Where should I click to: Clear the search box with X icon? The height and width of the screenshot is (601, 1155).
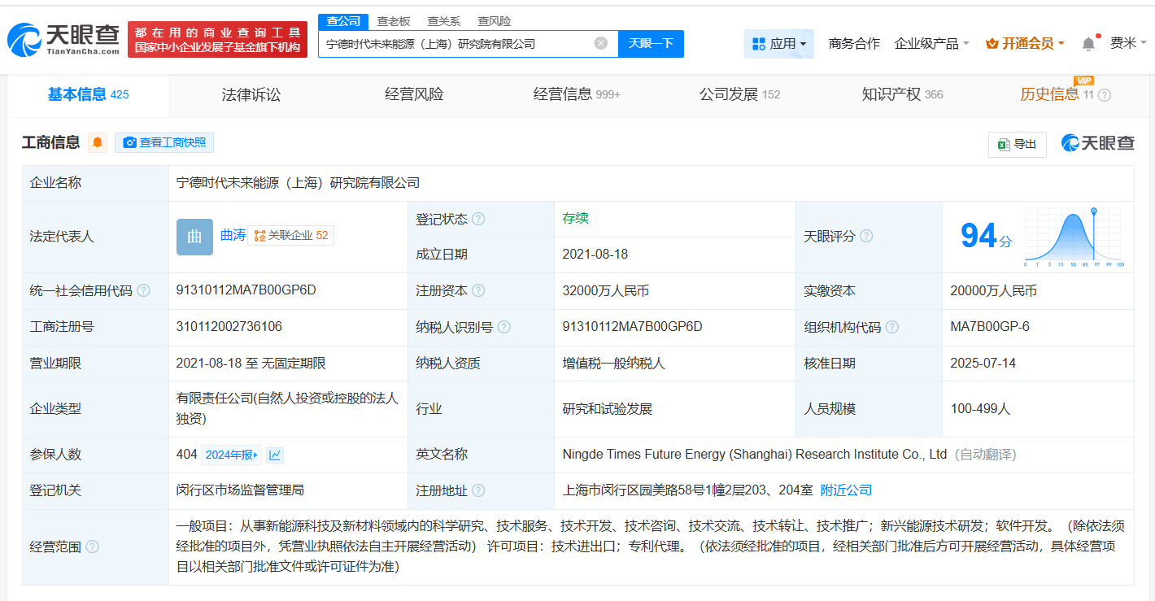tap(601, 44)
